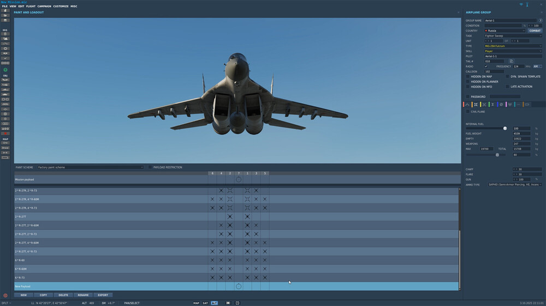The height and width of the screenshot is (306, 546).
Task: Select the Draw tool under MAP
Action: coord(5,148)
